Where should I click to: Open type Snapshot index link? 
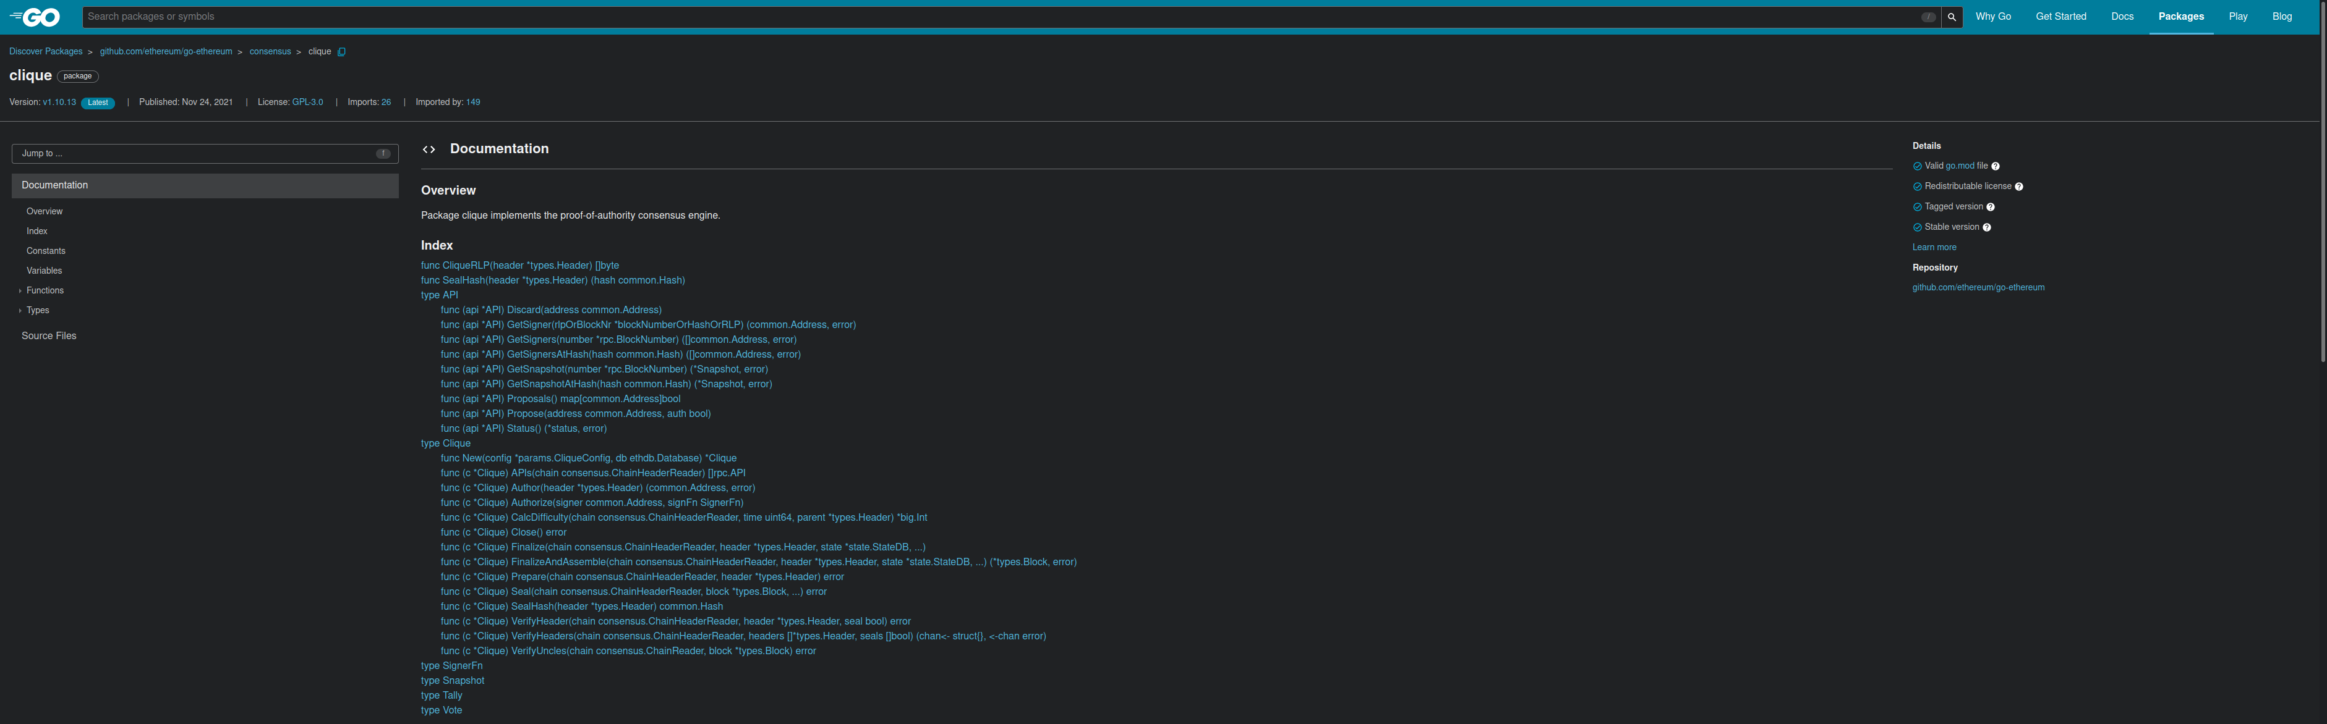[453, 681]
